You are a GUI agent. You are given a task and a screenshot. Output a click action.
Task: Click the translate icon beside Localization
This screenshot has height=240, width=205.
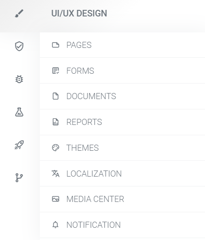tap(55, 173)
